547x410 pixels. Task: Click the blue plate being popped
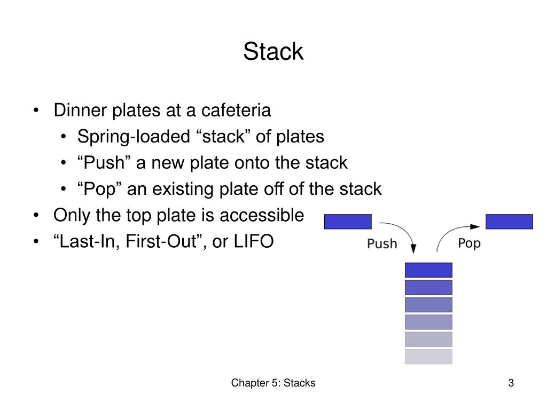pos(509,222)
